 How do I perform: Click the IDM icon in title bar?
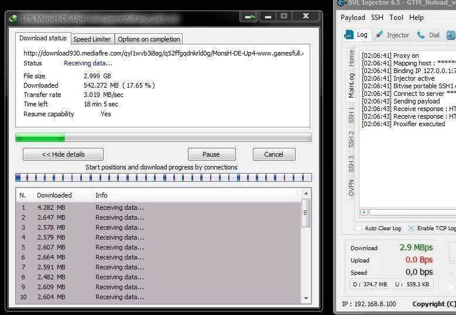[x=13, y=19]
